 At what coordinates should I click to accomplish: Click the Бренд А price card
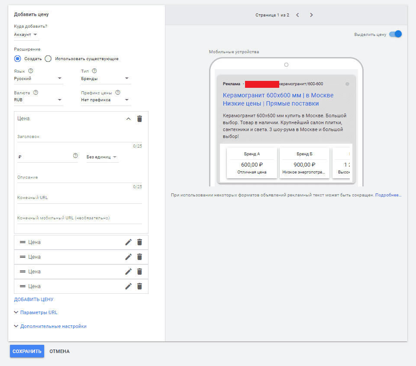pos(252,163)
